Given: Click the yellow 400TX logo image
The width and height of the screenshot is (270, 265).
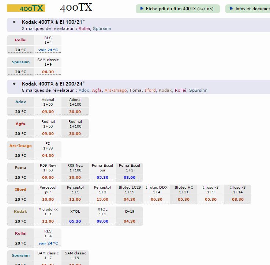Looking at the screenshot, I should tap(26, 8).
